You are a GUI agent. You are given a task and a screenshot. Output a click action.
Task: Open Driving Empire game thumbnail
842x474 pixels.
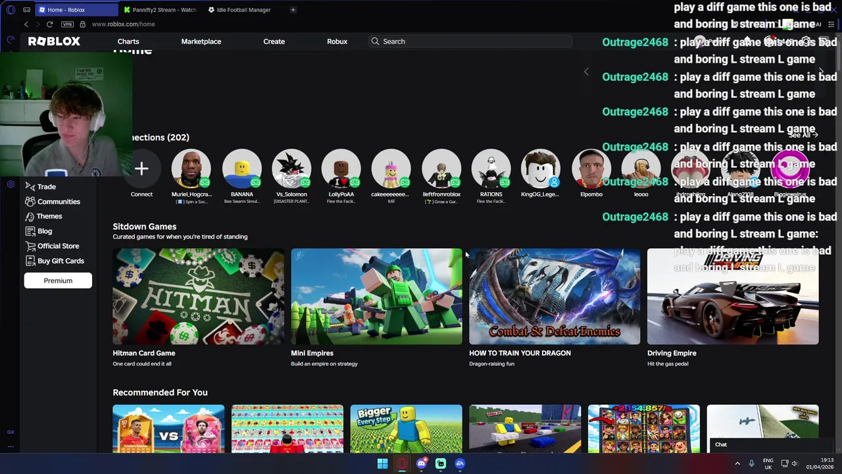[x=733, y=296]
